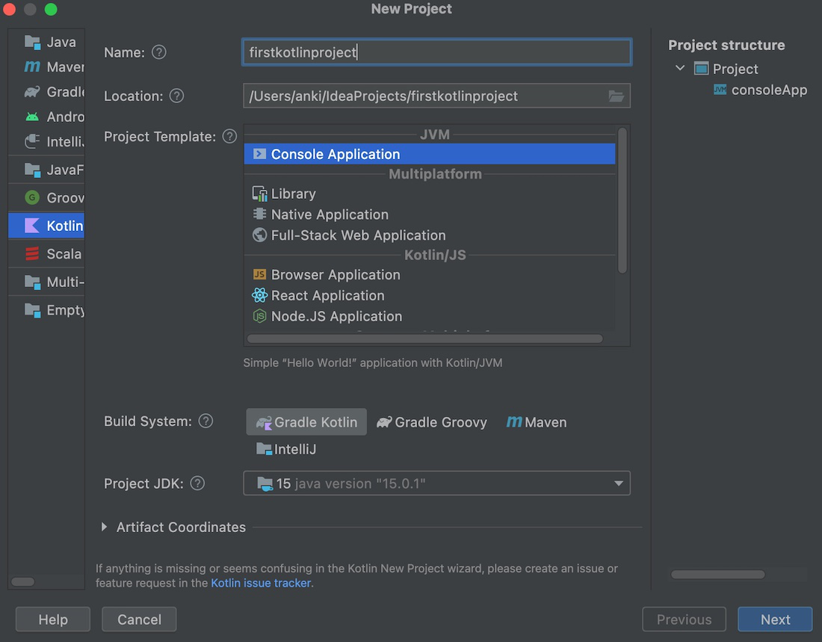
Task: Select Java in the project type list
Action: click(x=46, y=42)
